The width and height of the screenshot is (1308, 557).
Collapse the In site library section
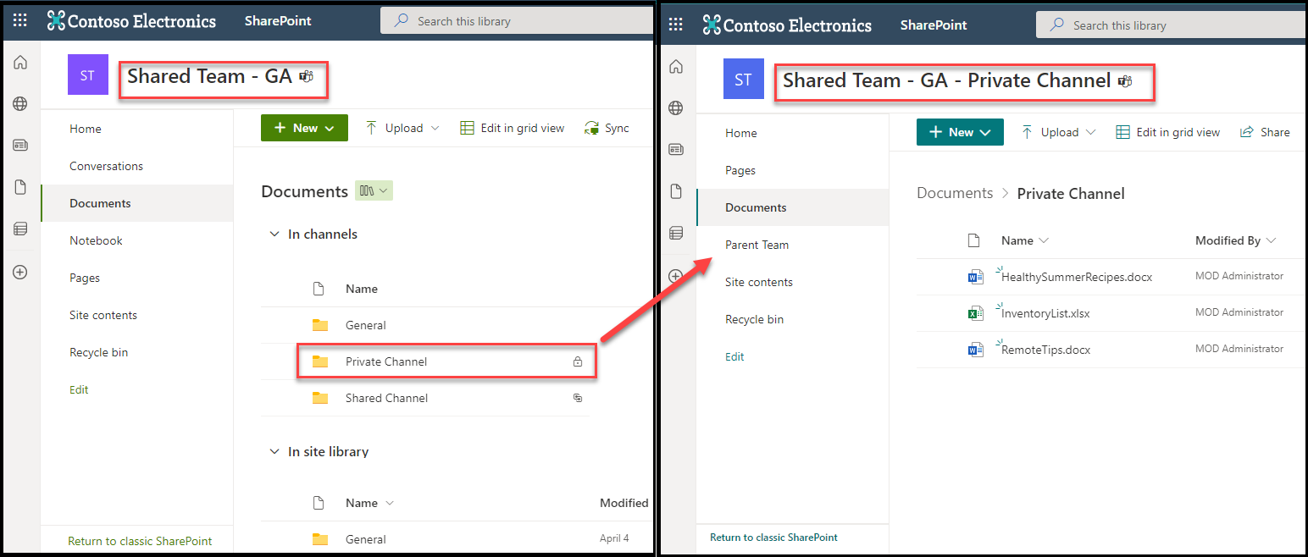[274, 452]
